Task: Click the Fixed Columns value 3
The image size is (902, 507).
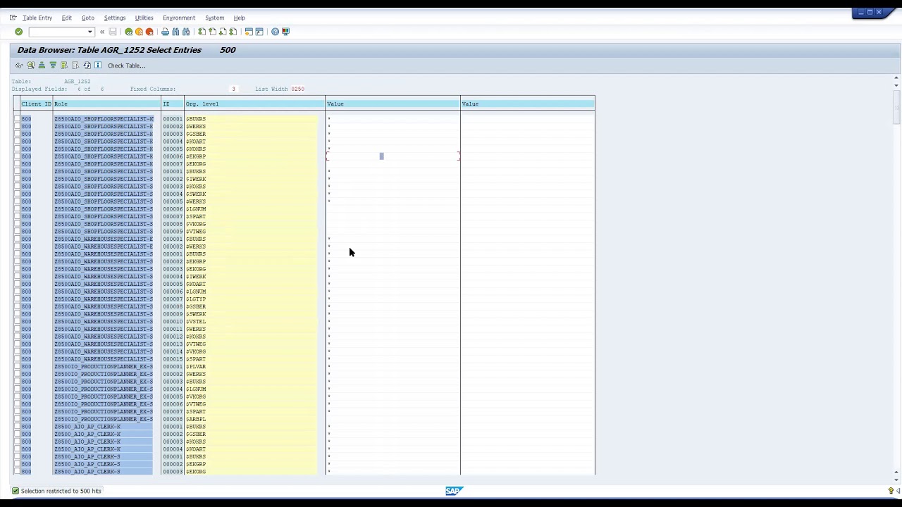Action: click(233, 89)
